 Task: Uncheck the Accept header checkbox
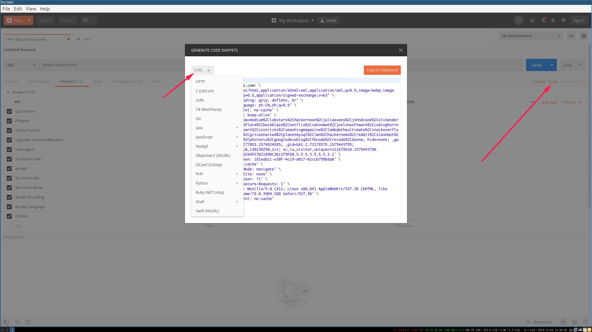pyautogui.click(x=9, y=169)
